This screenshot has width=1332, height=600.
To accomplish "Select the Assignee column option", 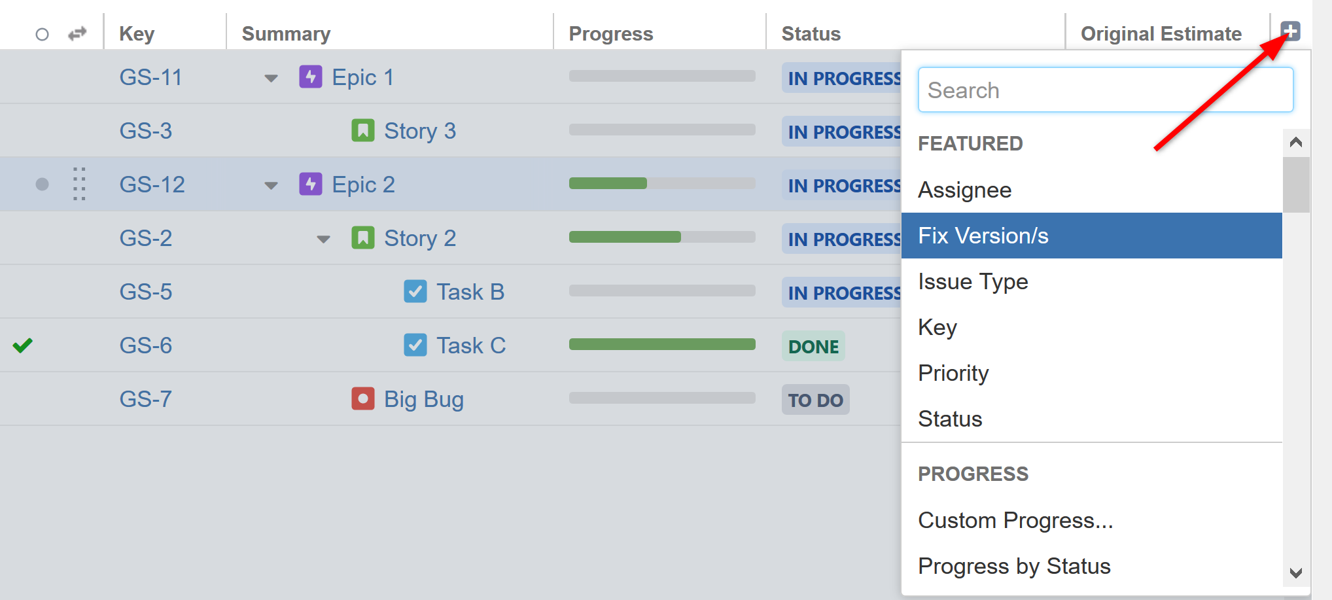I will coord(965,190).
